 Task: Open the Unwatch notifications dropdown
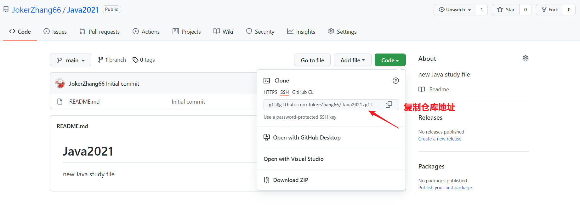coord(455,10)
